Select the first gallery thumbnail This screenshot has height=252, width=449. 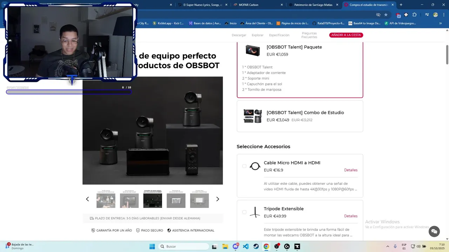click(106, 199)
